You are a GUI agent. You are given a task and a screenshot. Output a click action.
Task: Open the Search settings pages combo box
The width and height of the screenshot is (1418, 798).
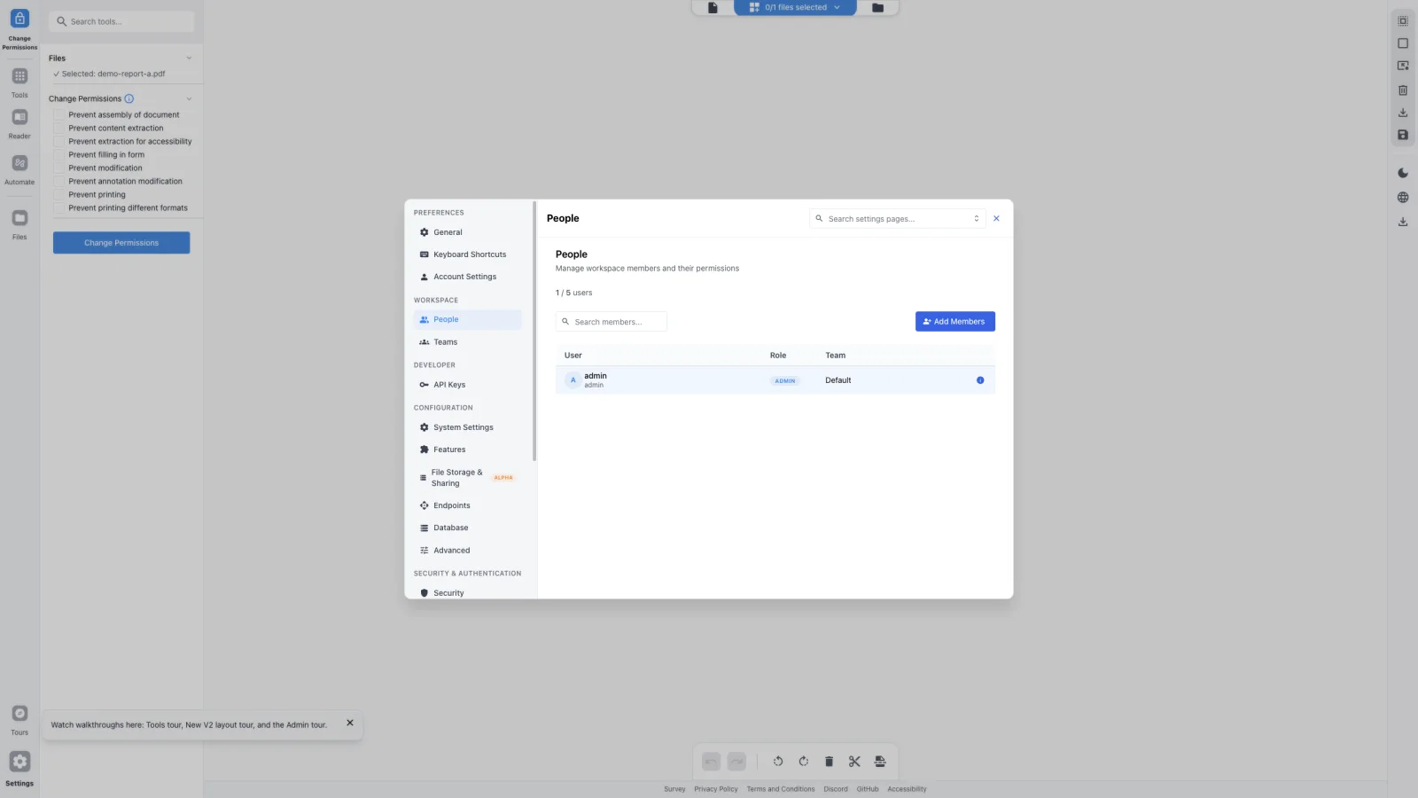(897, 218)
